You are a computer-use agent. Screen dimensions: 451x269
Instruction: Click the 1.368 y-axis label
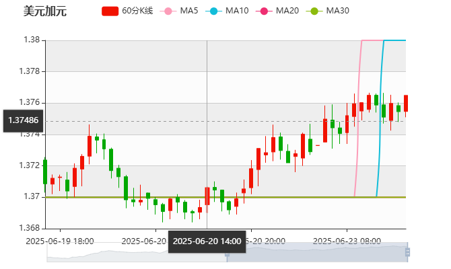pos(30,228)
